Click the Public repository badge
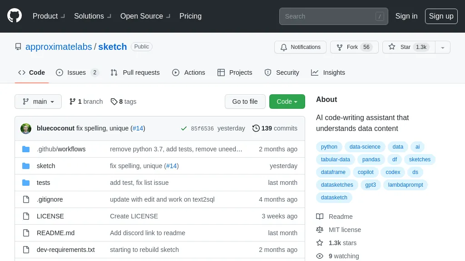This screenshot has width=465, height=261. (x=141, y=46)
